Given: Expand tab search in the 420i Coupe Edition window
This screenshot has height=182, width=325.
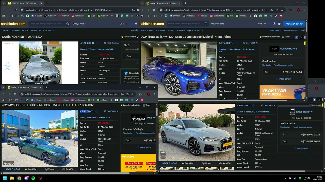Looking at the screenshot, I should point(3,87).
